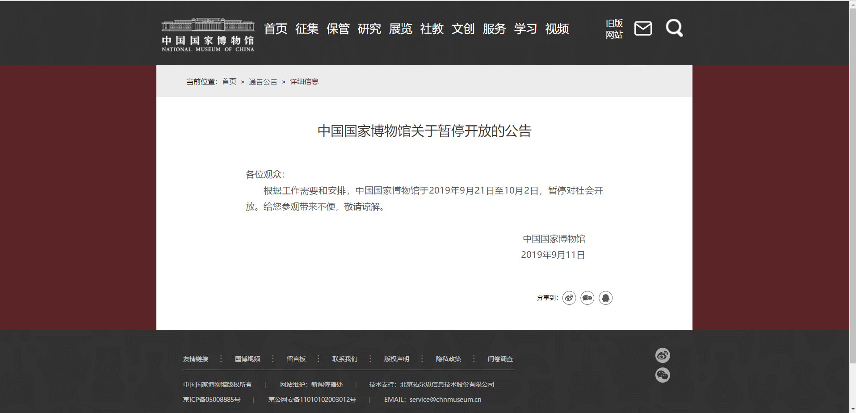
Task: Go to 首页 via the breadcrumb
Action: (229, 82)
